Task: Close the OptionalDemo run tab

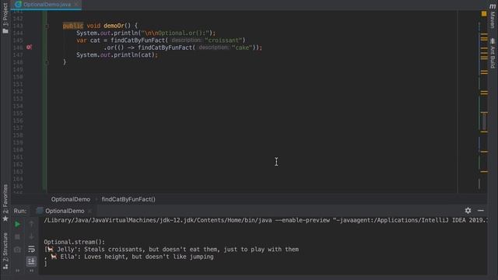Action: click(89, 211)
